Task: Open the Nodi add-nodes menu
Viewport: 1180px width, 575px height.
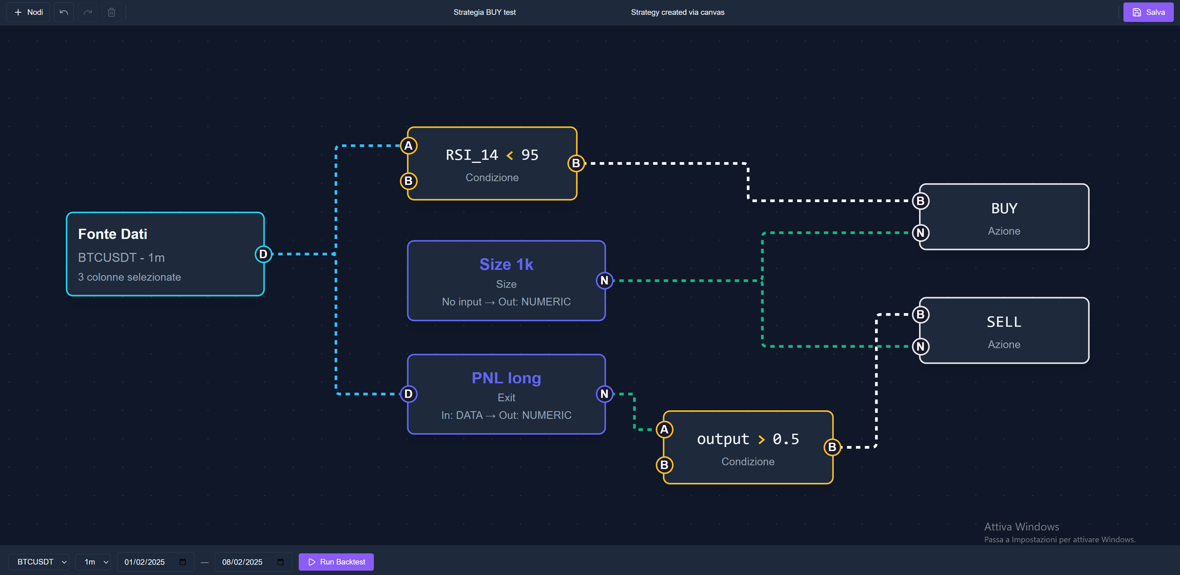Action: pyautogui.click(x=28, y=12)
